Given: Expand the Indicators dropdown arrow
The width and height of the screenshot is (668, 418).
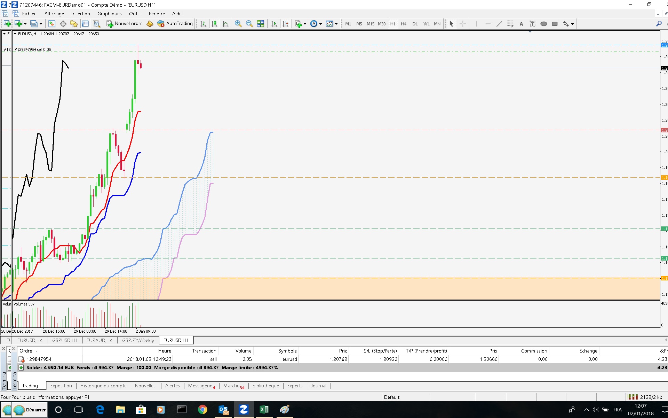Looking at the screenshot, I should tap(305, 24).
